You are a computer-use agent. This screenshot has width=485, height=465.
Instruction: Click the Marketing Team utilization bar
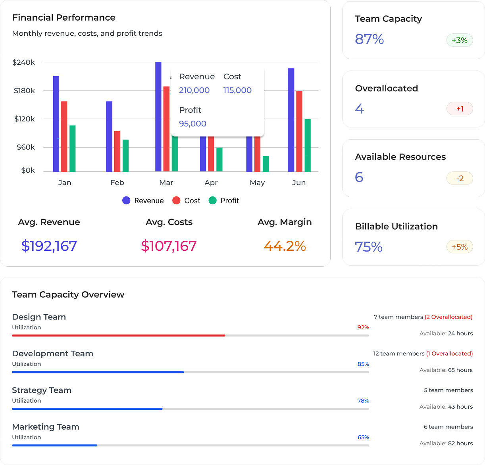[191, 446]
